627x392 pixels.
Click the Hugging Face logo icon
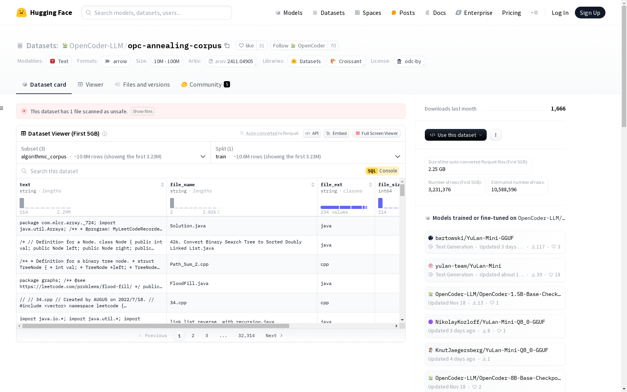22,13
